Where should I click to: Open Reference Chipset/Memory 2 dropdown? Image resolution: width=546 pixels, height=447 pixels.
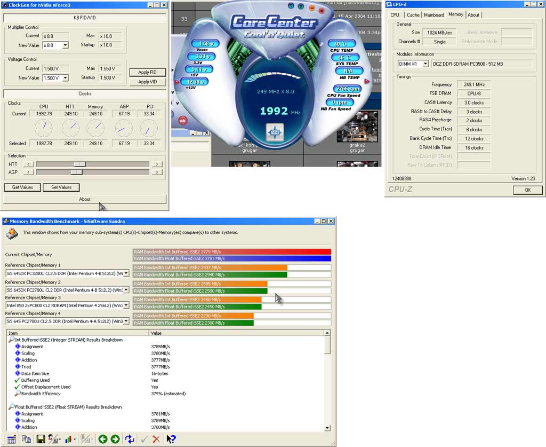(x=126, y=290)
